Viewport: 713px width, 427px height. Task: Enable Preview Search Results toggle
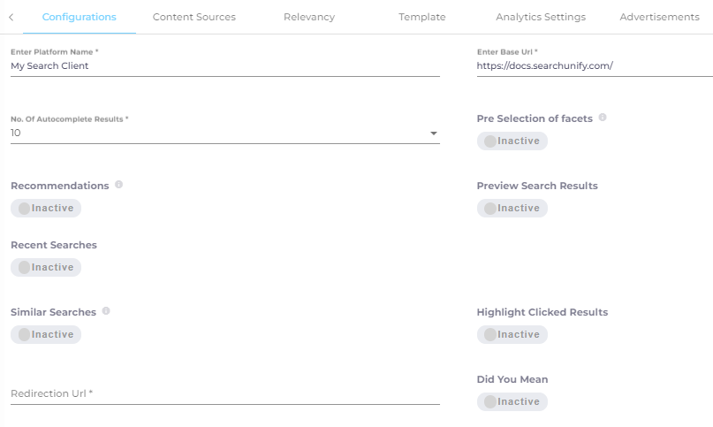[x=512, y=208]
